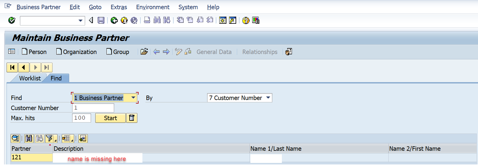Screen dimensions: 478x165
Task: Click the green checkmark Enter icon
Action: 12,20
